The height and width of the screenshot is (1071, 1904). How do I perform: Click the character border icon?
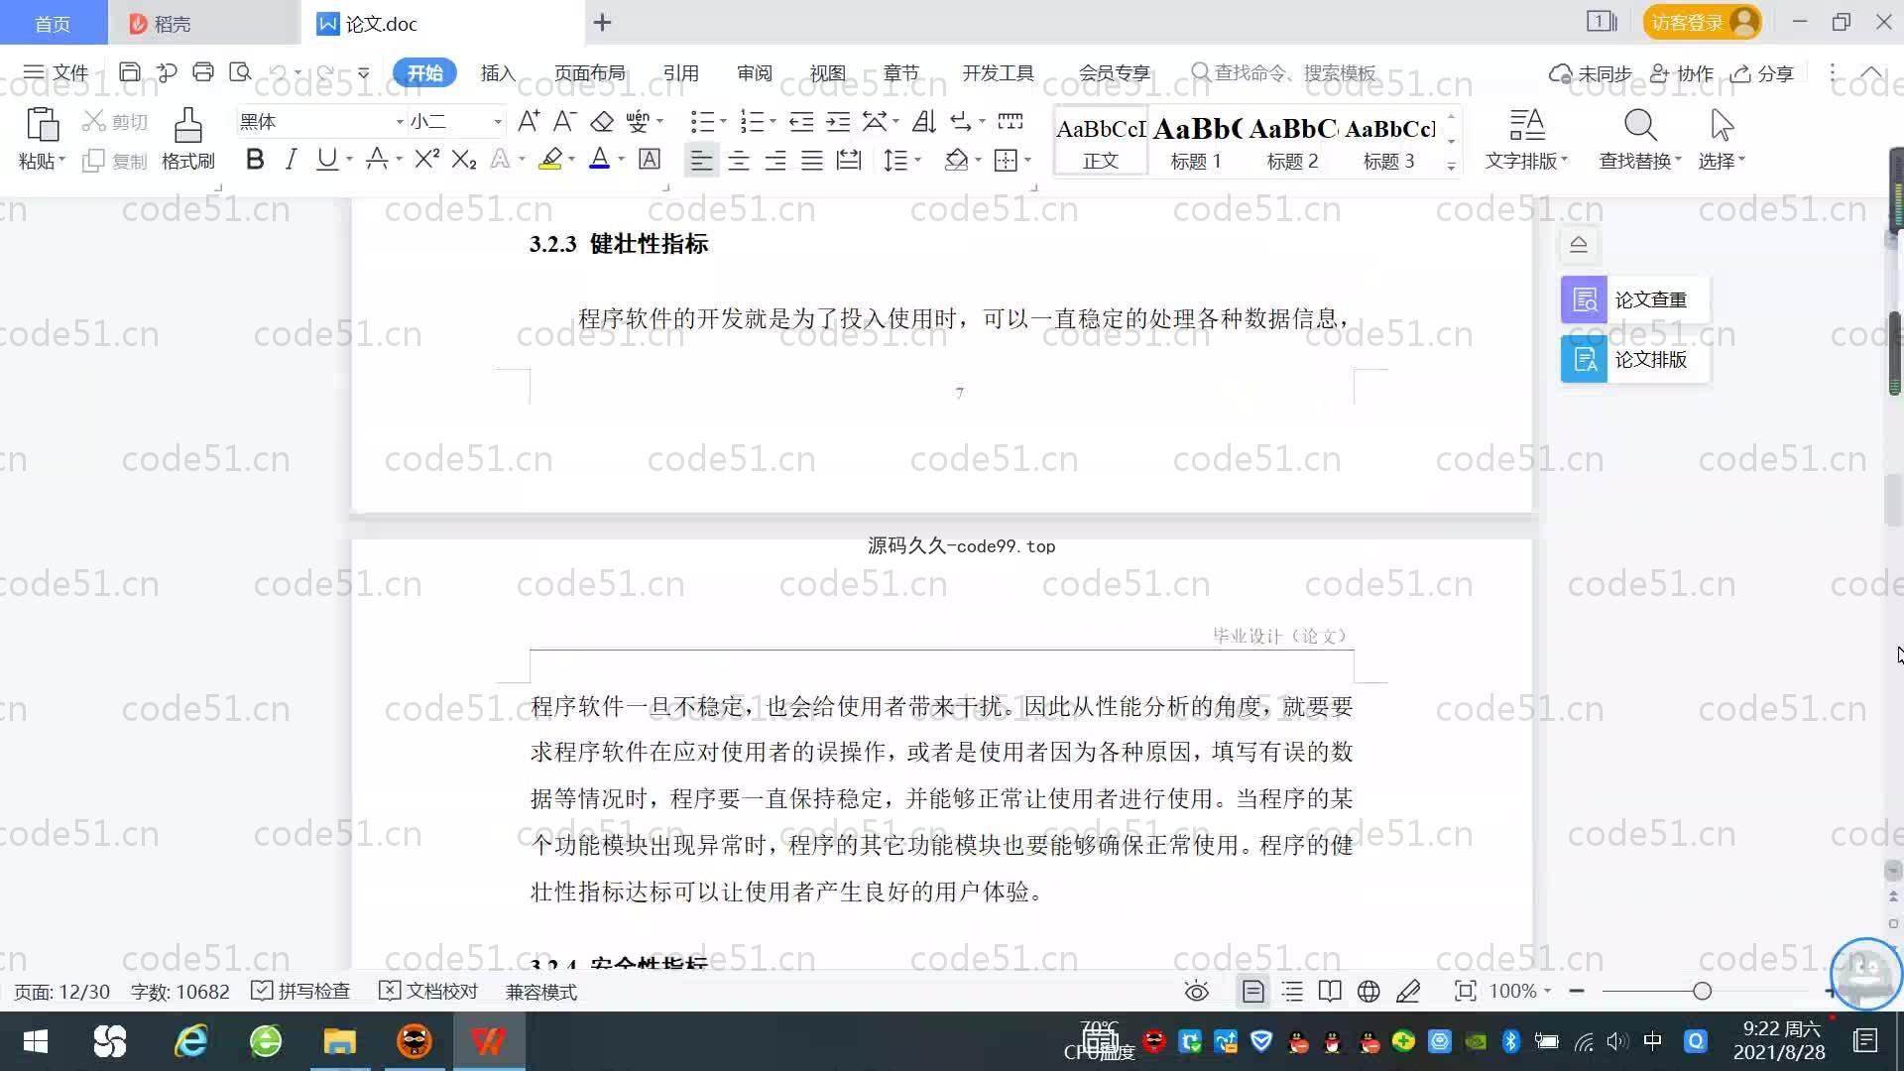pyautogui.click(x=650, y=160)
